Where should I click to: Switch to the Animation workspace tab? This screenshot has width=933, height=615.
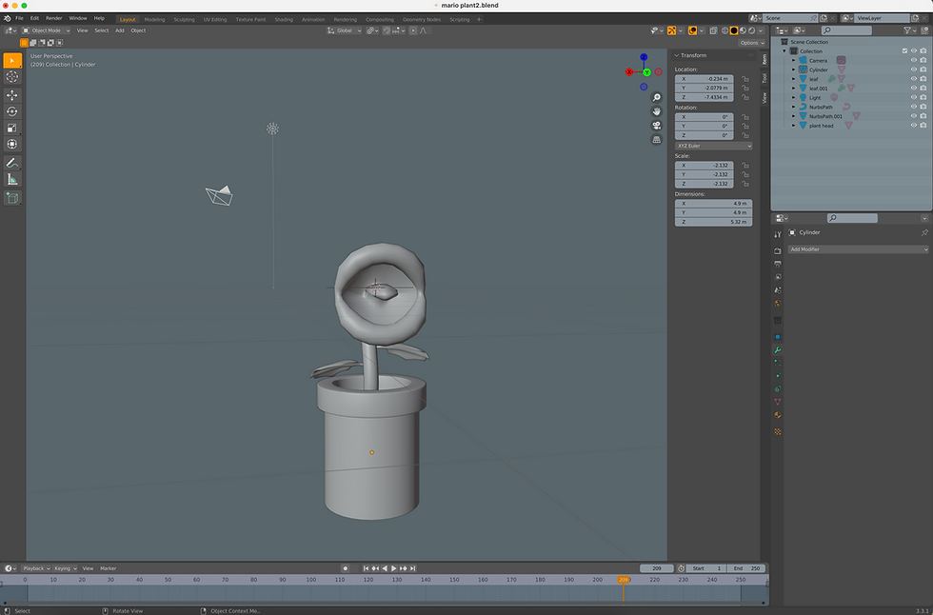click(x=313, y=19)
